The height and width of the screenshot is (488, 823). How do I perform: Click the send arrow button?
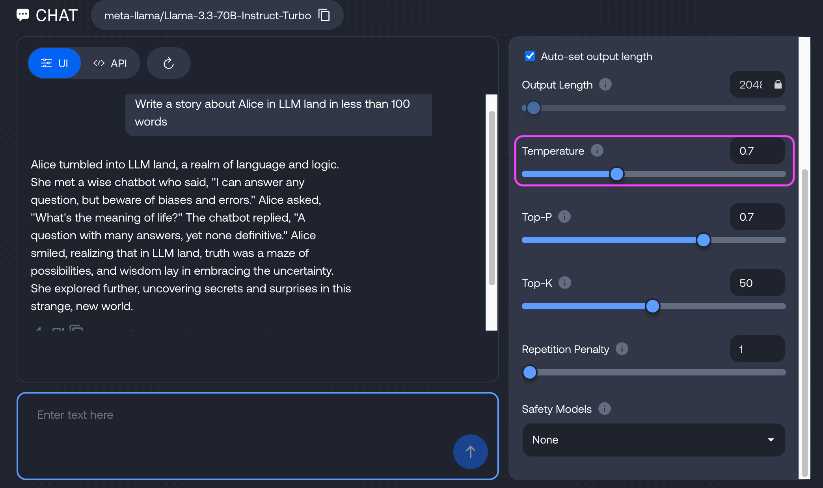470,451
